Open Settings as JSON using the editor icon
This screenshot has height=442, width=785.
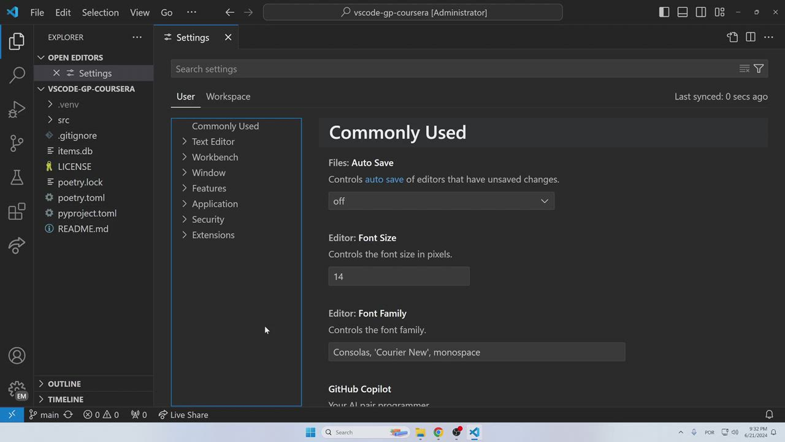732,37
